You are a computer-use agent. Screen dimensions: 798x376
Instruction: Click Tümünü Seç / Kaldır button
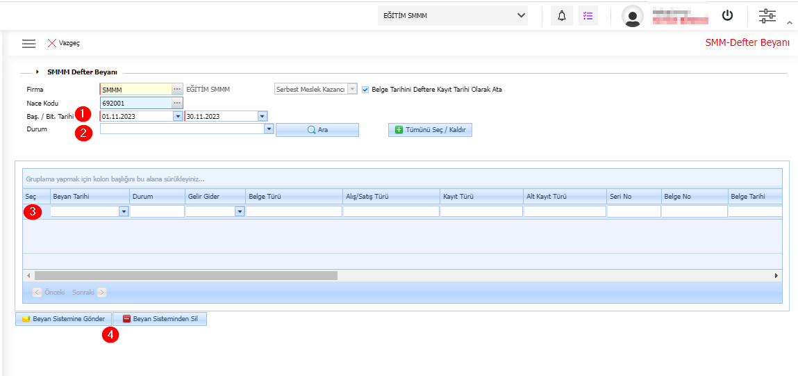click(431, 130)
